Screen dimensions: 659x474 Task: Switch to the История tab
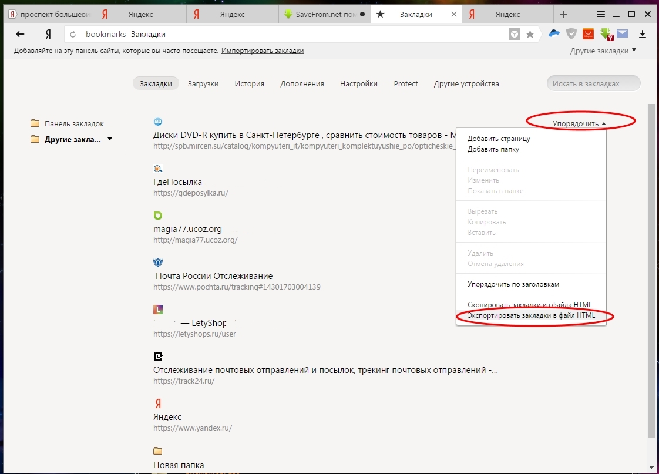click(249, 83)
